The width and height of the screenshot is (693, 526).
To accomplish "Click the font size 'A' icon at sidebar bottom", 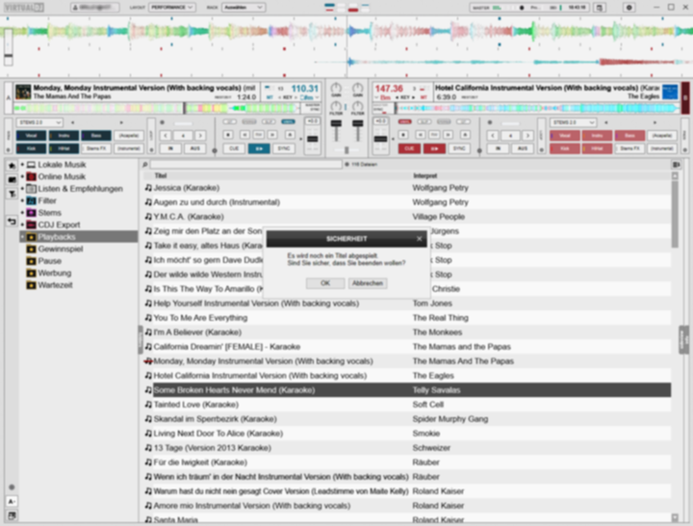I will pyautogui.click(x=12, y=501).
